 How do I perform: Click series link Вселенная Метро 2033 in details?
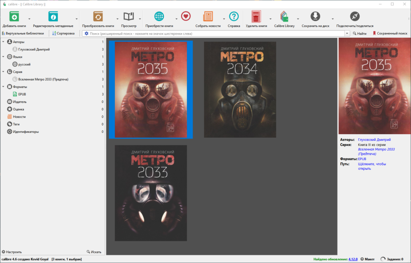tap(376, 151)
